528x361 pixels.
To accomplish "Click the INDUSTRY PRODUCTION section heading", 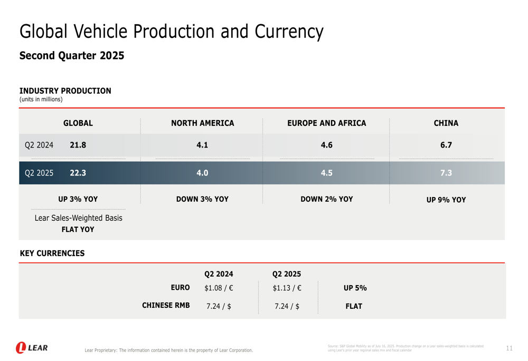I will coord(65,91).
